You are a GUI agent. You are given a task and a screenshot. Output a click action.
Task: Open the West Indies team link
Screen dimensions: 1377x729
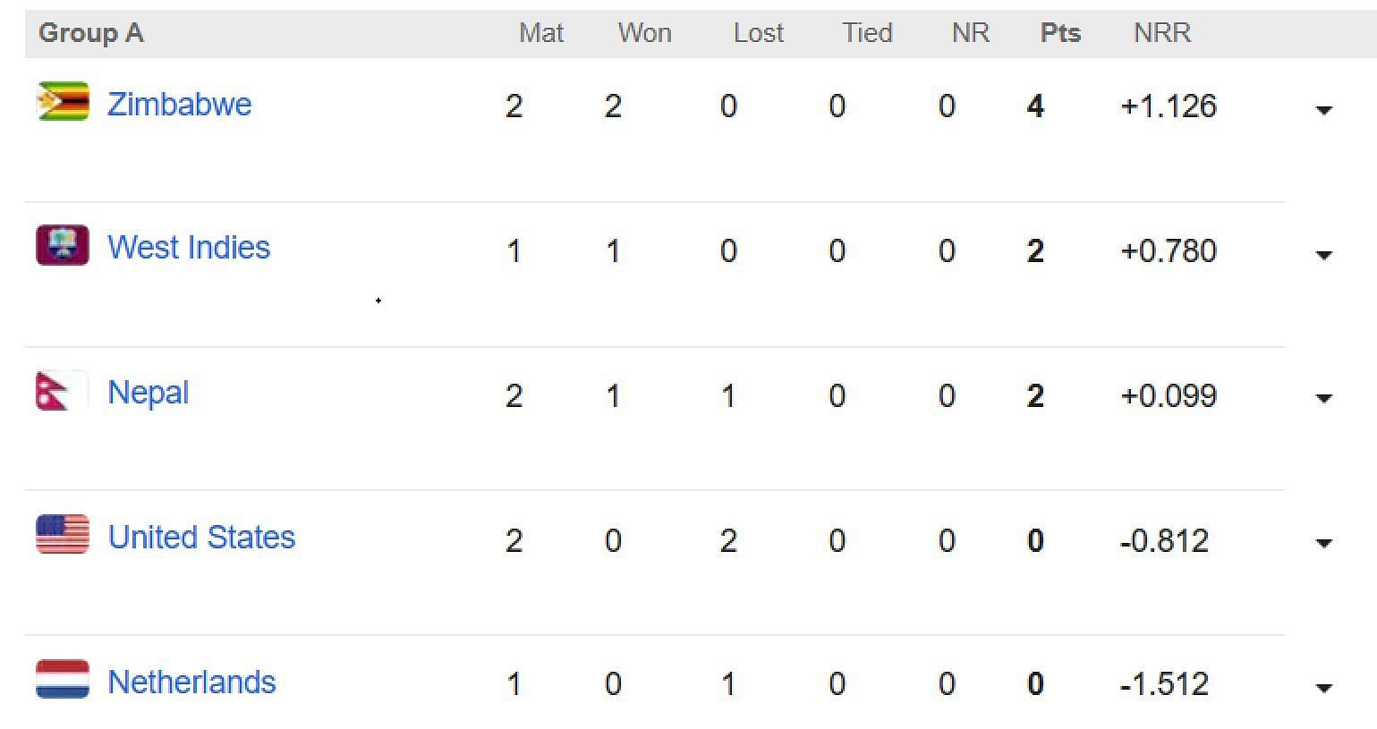[189, 248]
